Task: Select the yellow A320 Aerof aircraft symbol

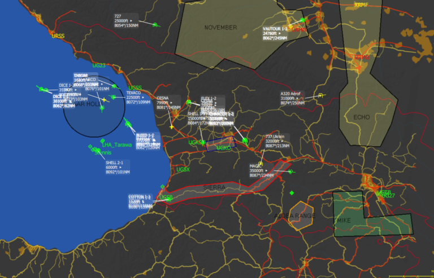Action: tap(320, 96)
